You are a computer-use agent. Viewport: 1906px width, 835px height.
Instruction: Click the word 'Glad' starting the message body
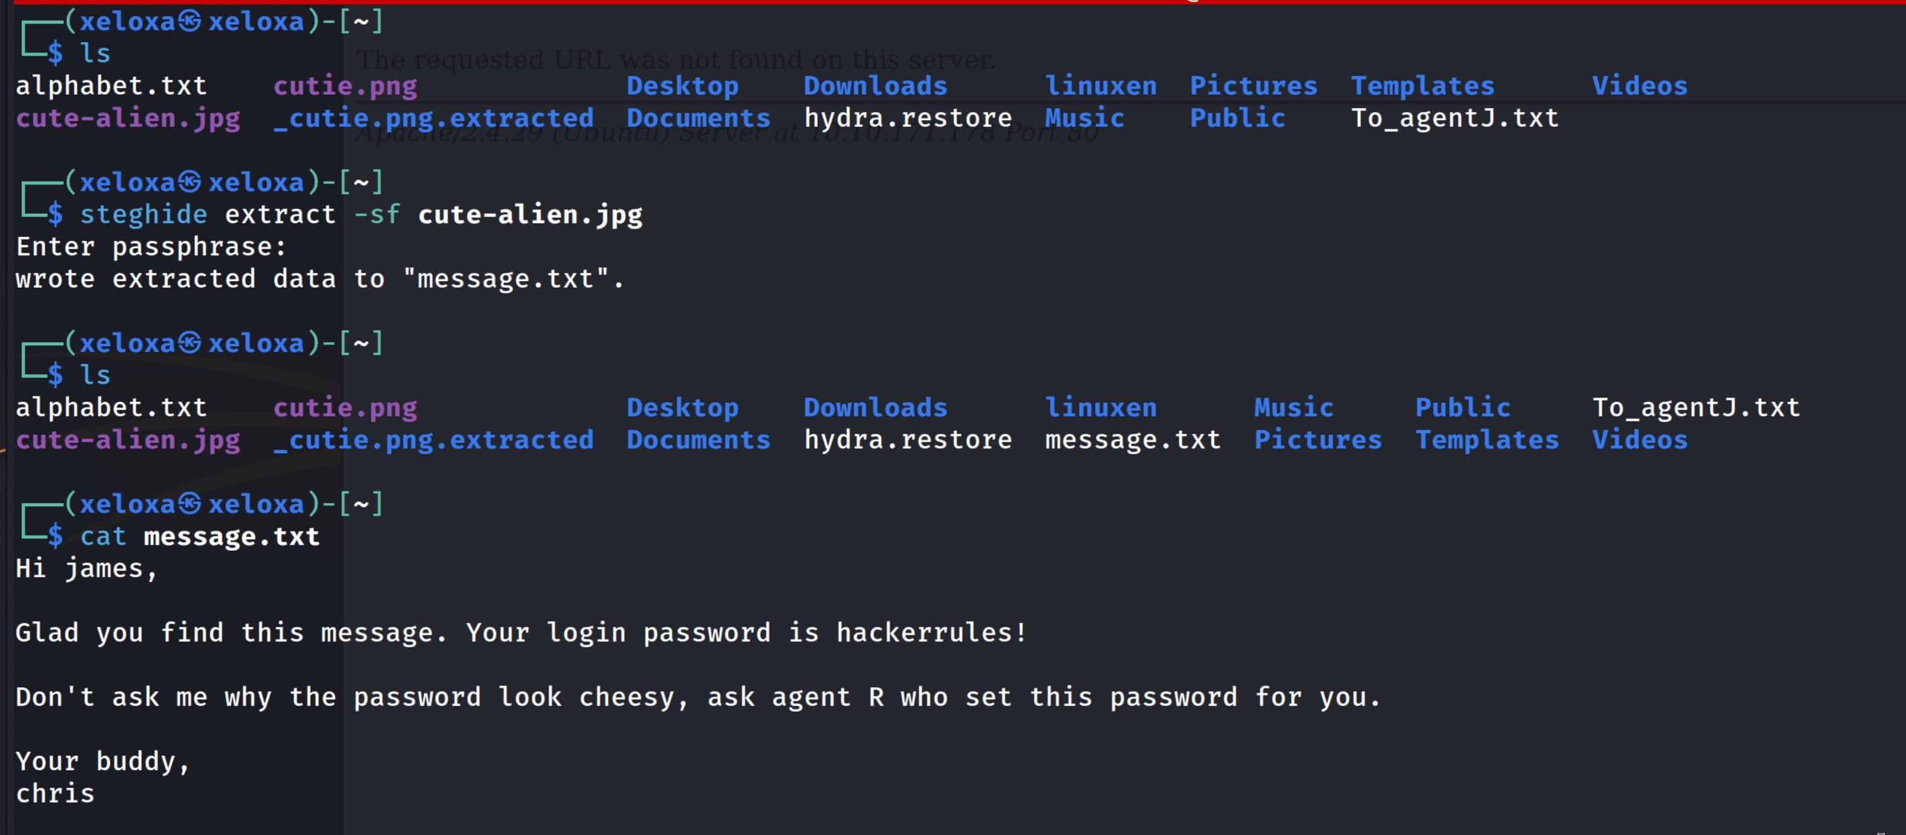click(46, 633)
